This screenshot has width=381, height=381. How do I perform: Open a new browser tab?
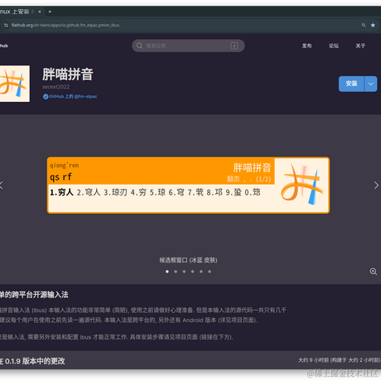[50, 12]
